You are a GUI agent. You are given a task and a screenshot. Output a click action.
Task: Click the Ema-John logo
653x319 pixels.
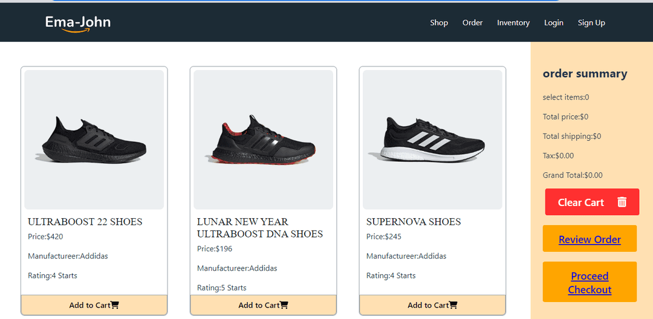click(x=78, y=23)
